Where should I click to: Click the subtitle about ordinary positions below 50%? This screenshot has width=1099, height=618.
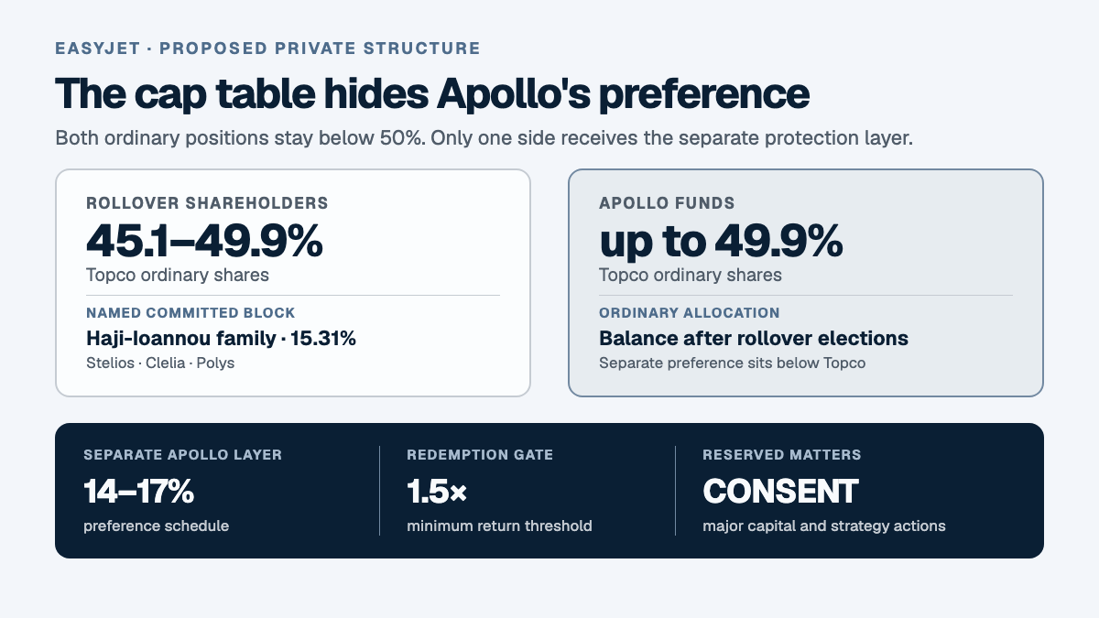pyautogui.click(x=484, y=138)
